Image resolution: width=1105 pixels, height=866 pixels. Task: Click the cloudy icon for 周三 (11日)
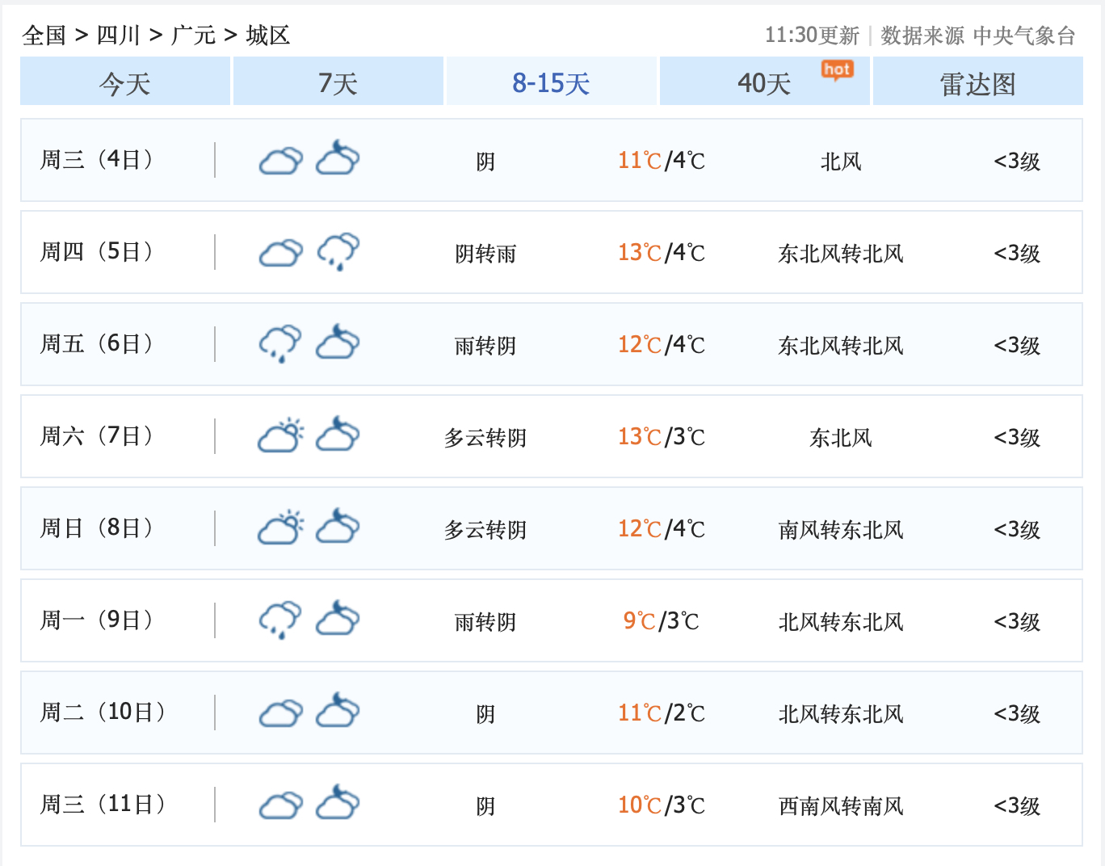(279, 805)
